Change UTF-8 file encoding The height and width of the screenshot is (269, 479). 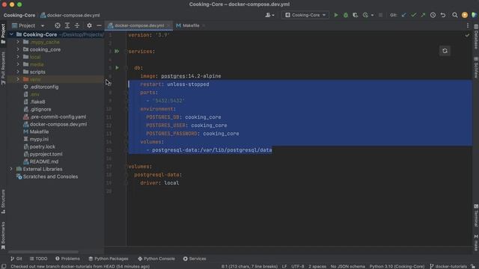pyautogui.click(x=298, y=266)
